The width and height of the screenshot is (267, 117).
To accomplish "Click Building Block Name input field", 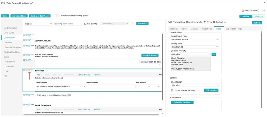I will pos(68,24).
